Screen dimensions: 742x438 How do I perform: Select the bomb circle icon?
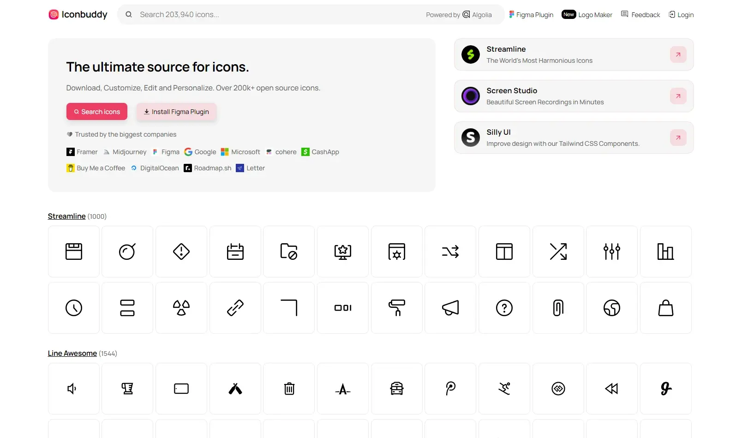pyautogui.click(x=127, y=252)
